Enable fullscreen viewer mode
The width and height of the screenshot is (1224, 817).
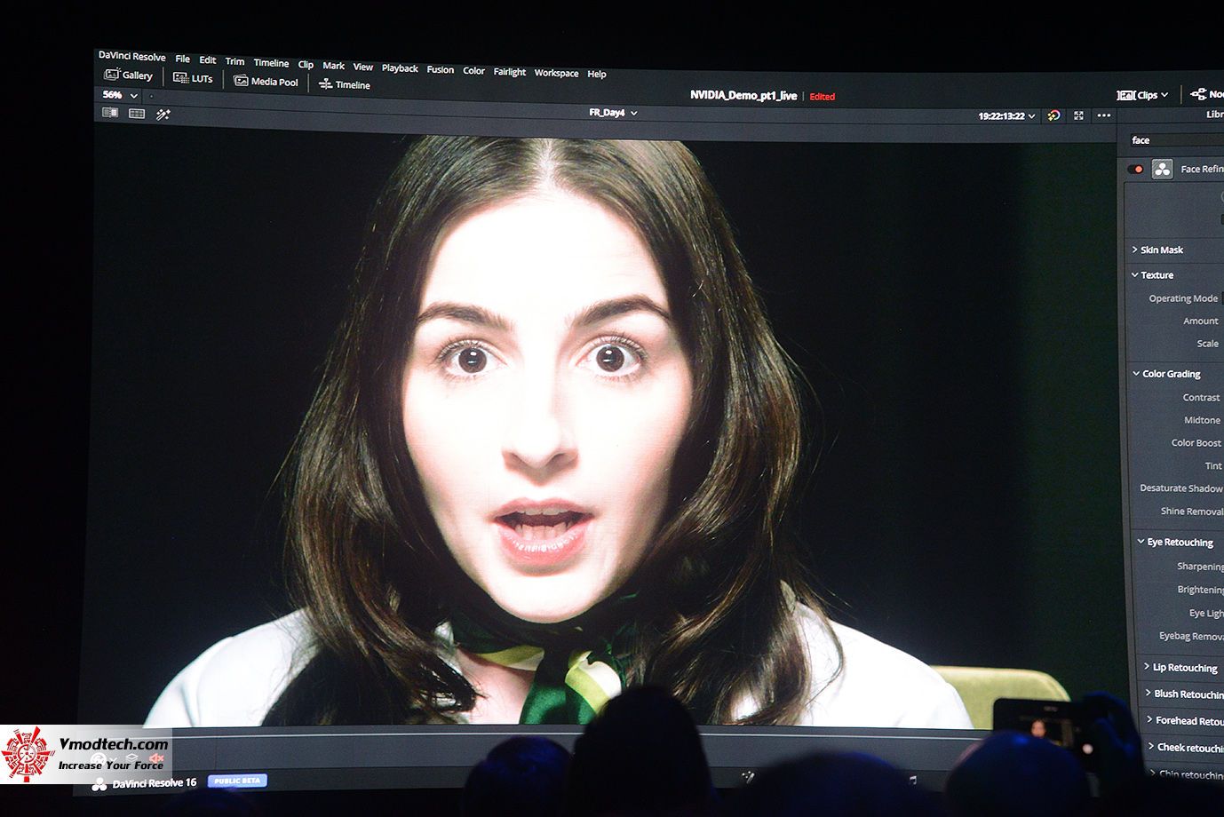[1078, 115]
